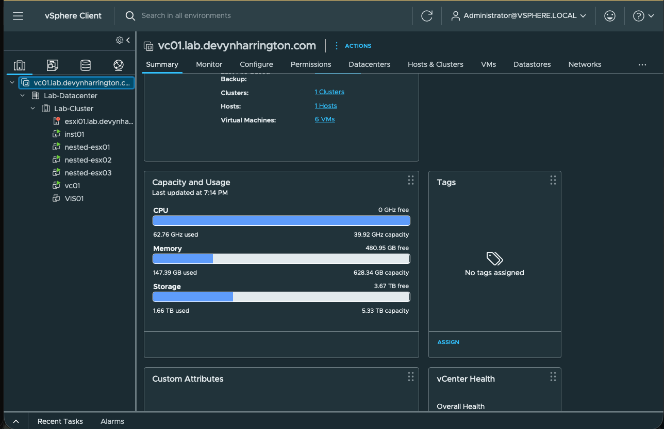This screenshot has height=429, width=664.
Task: Switch to Storage inventory icon
Action: click(86, 65)
